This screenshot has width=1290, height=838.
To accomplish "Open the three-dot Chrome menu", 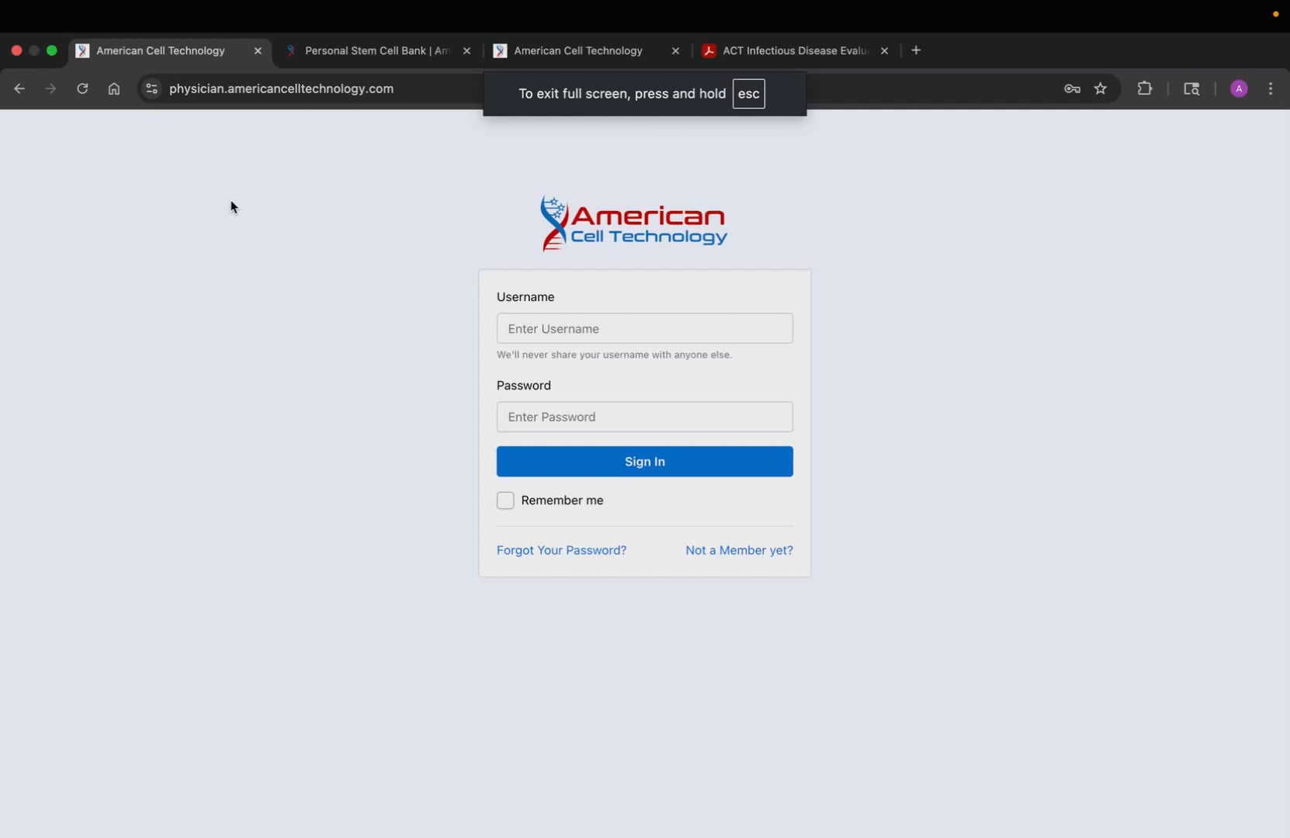I will click(x=1271, y=88).
